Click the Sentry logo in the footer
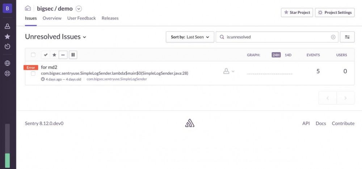The image size is (362, 169). click(x=190, y=123)
